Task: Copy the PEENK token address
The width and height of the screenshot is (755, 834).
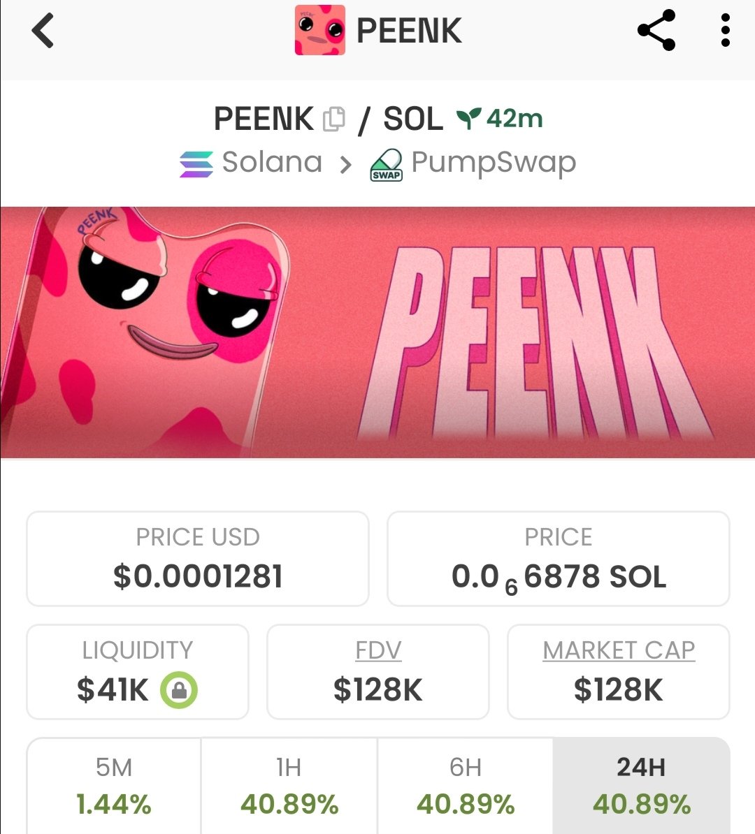Action: [333, 119]
